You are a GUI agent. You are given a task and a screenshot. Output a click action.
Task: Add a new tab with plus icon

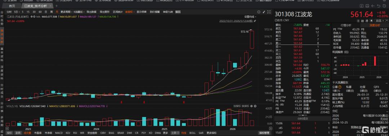pyautogui.click(x=56, y=6)
